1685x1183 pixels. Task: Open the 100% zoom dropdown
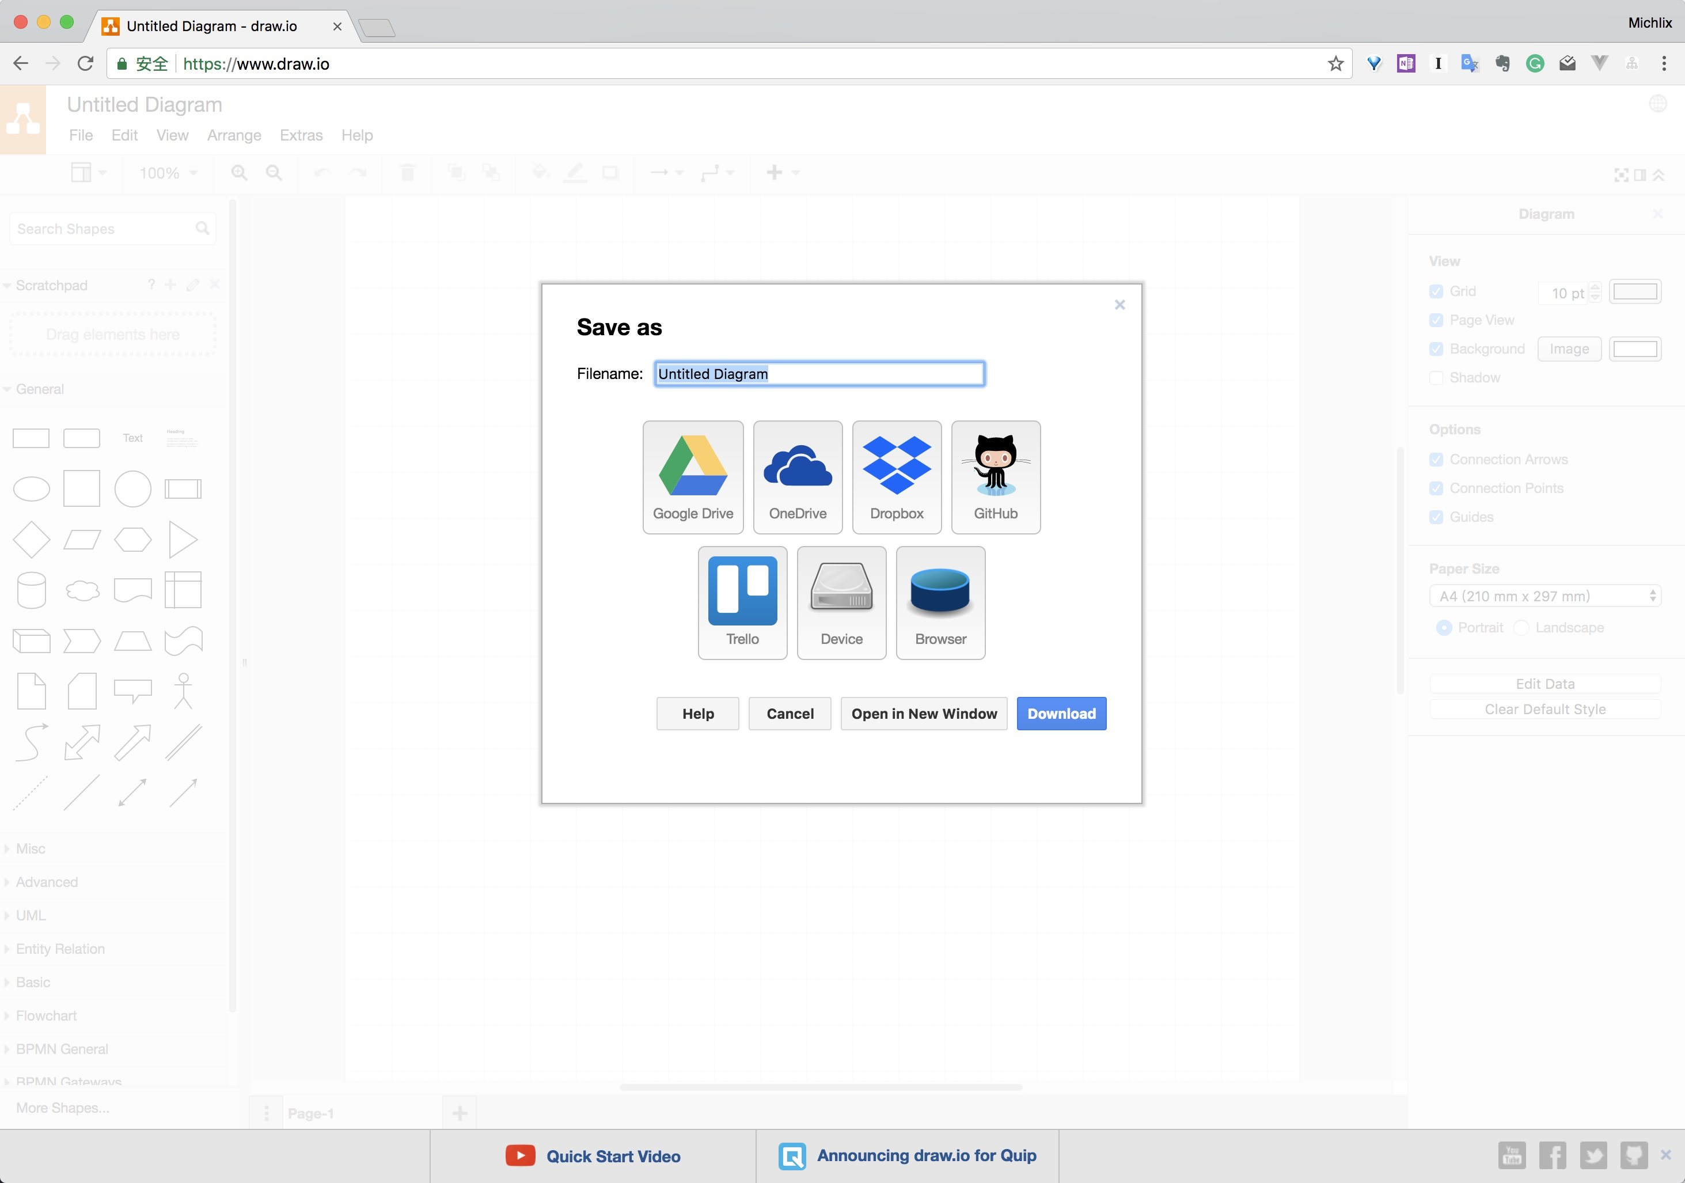[168, 173]
